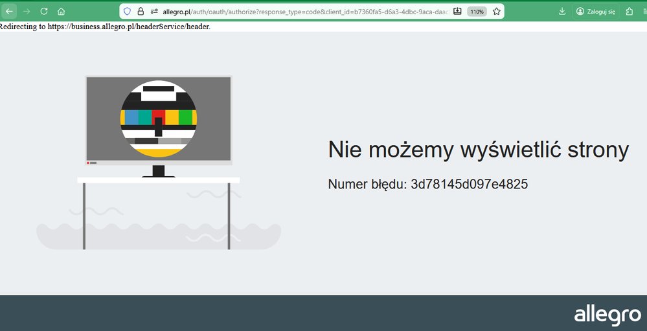Click the allegro.pl URL in address bar
The width and height of the screenshot is (647, 331).
pos(306,12)
